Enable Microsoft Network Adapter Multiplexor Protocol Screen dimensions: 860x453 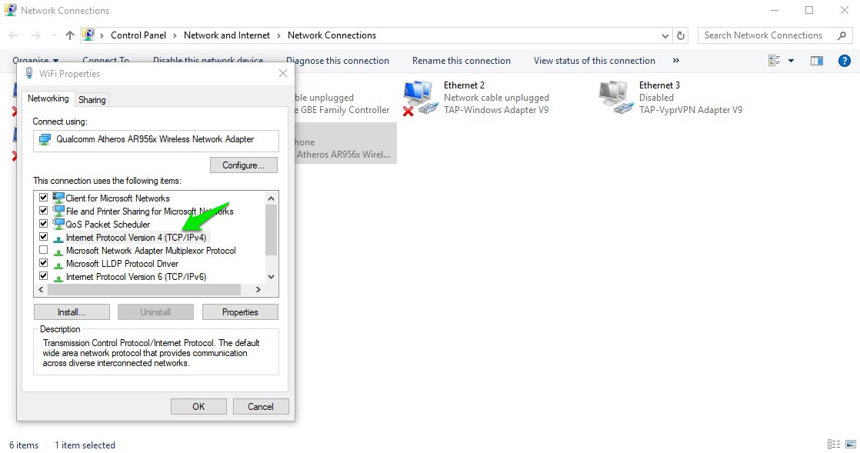[44, 249]
